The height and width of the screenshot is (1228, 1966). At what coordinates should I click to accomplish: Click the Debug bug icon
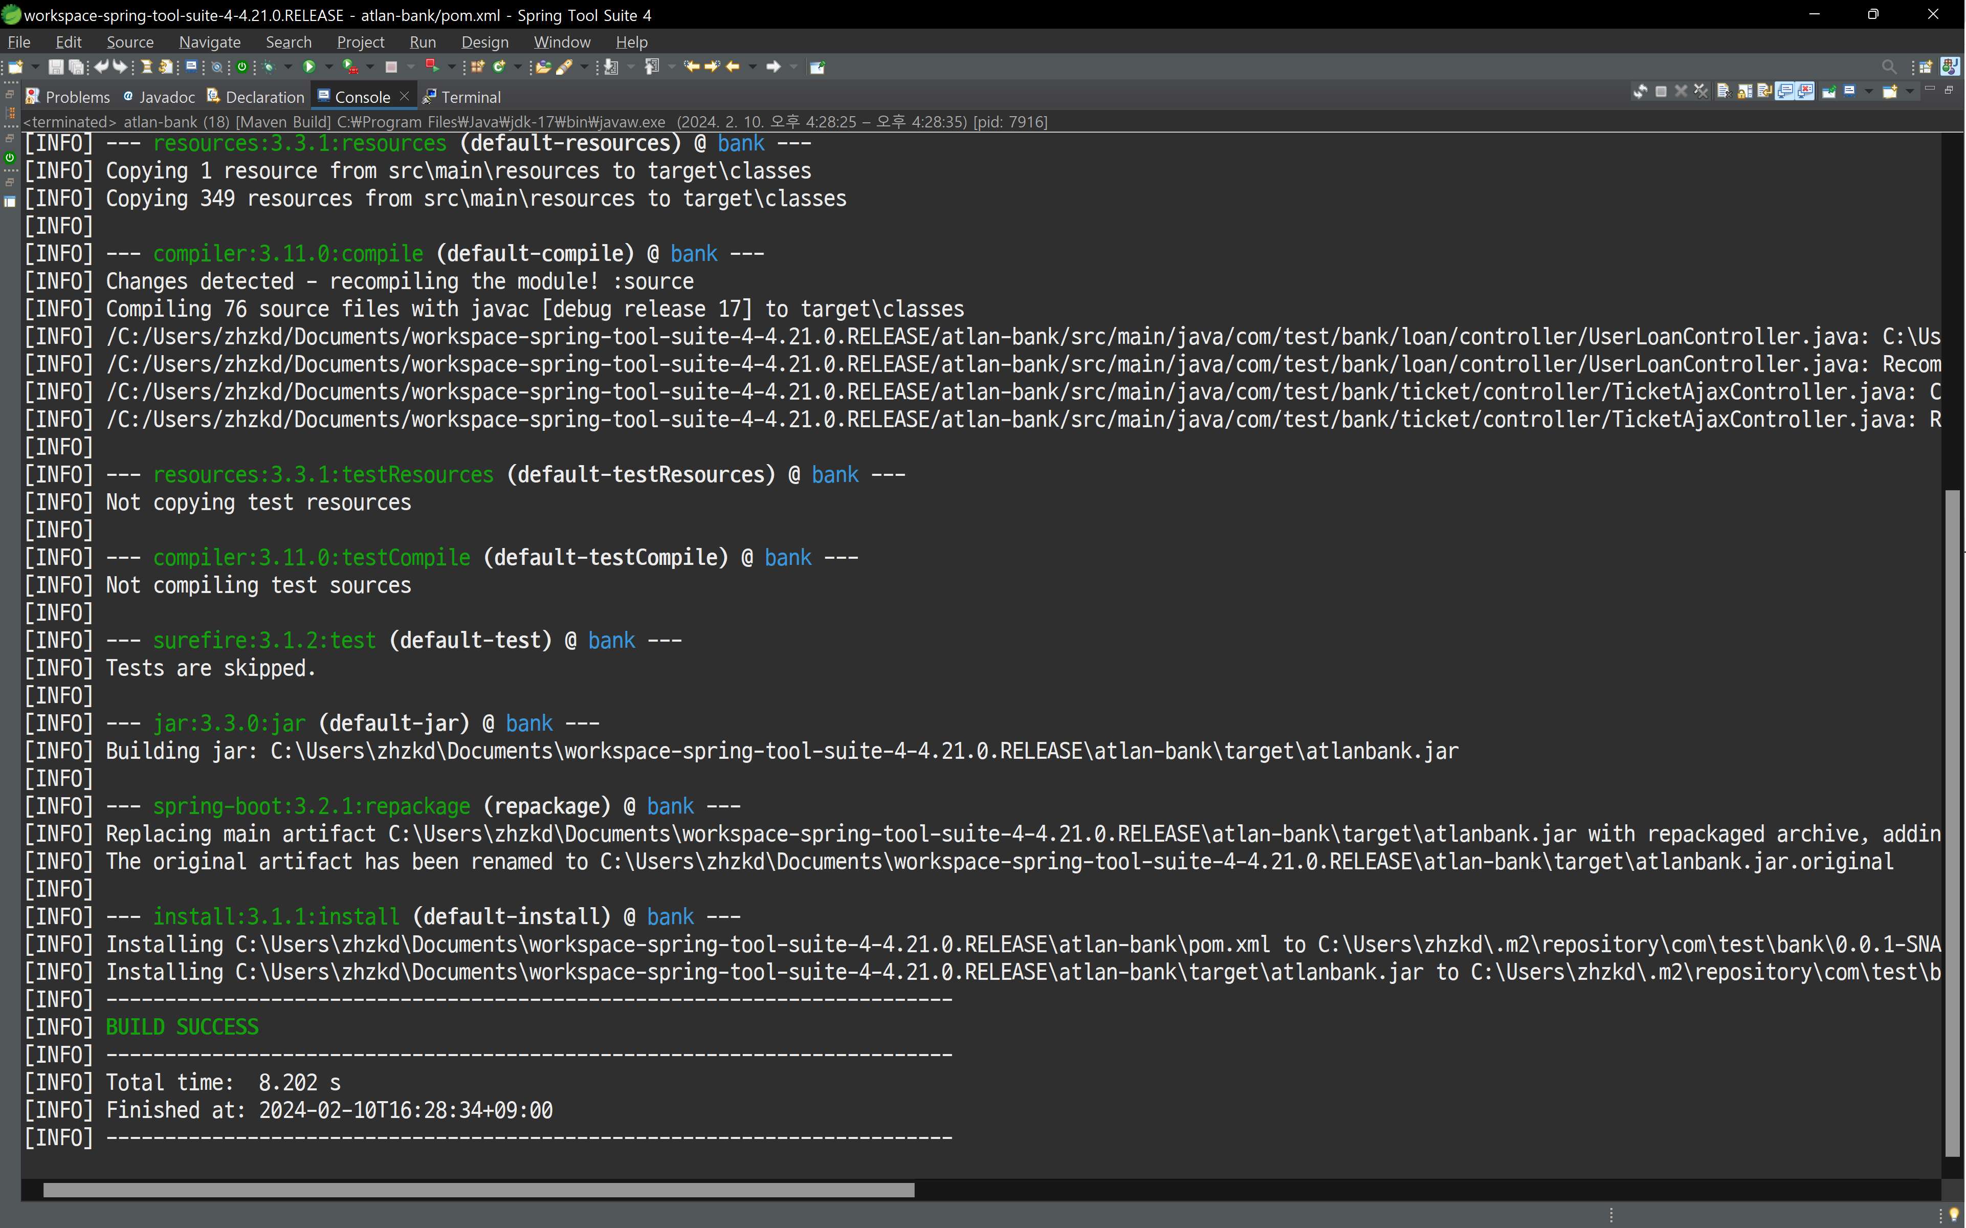[x=269, y=67]
